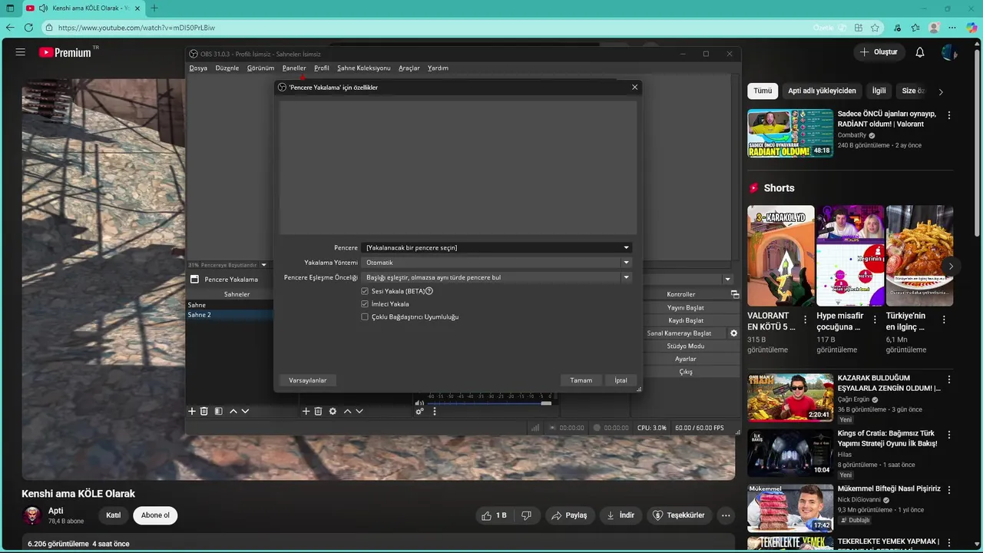The height and width of the screenshot is (553, 983).
Task: Show next Shorts with the right arrow
Action: (x=951, y=267)
